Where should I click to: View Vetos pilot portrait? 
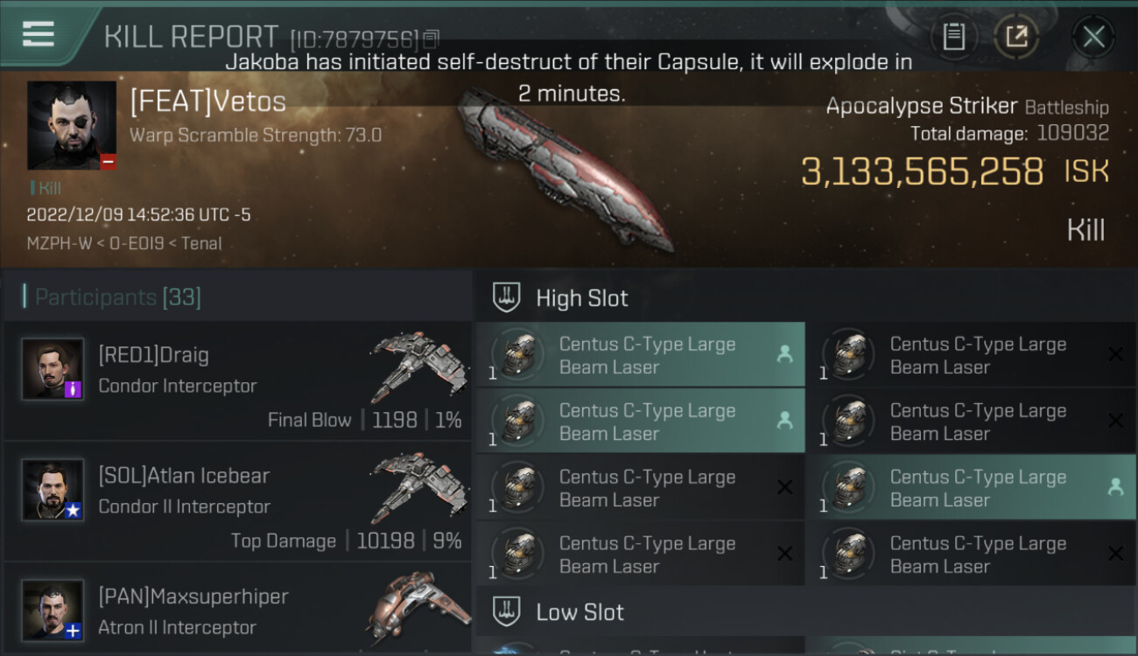tap(71, 125)
